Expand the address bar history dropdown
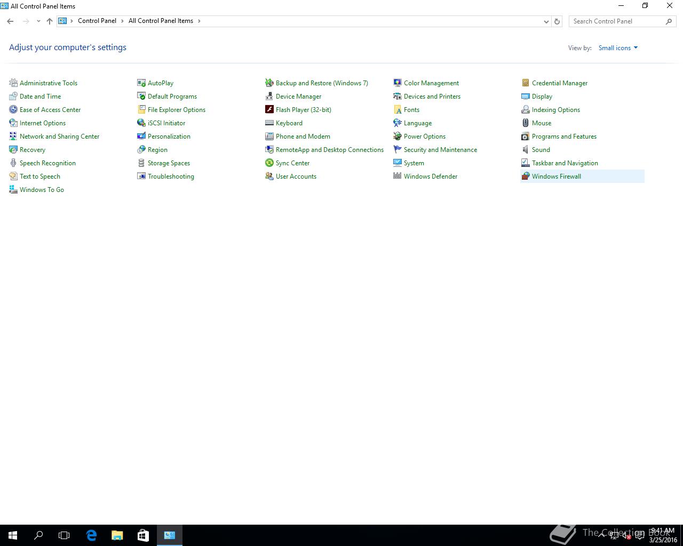The height and width of the screenshot is (546, 683). pos(546,21)
